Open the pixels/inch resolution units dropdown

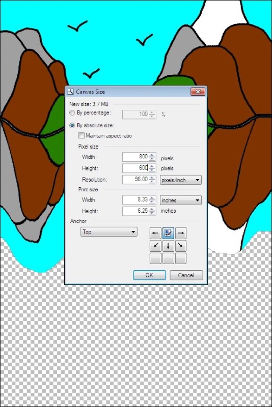tap(180, 180)
